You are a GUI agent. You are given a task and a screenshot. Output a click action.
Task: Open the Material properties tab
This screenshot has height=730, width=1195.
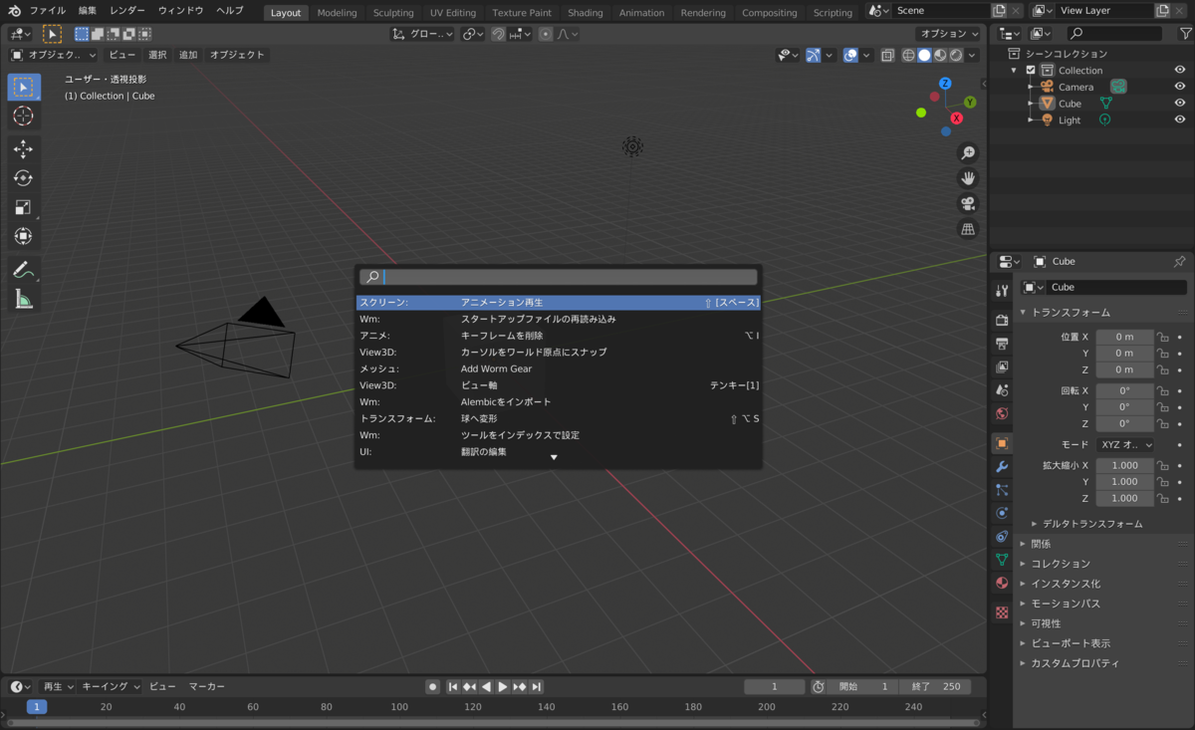[x=1002, y=584]
